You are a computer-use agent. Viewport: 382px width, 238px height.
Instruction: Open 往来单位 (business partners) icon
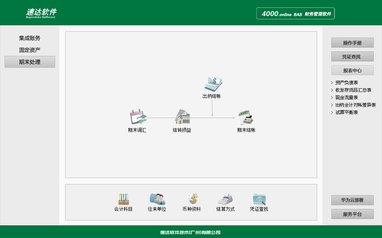tap(157, 199)
